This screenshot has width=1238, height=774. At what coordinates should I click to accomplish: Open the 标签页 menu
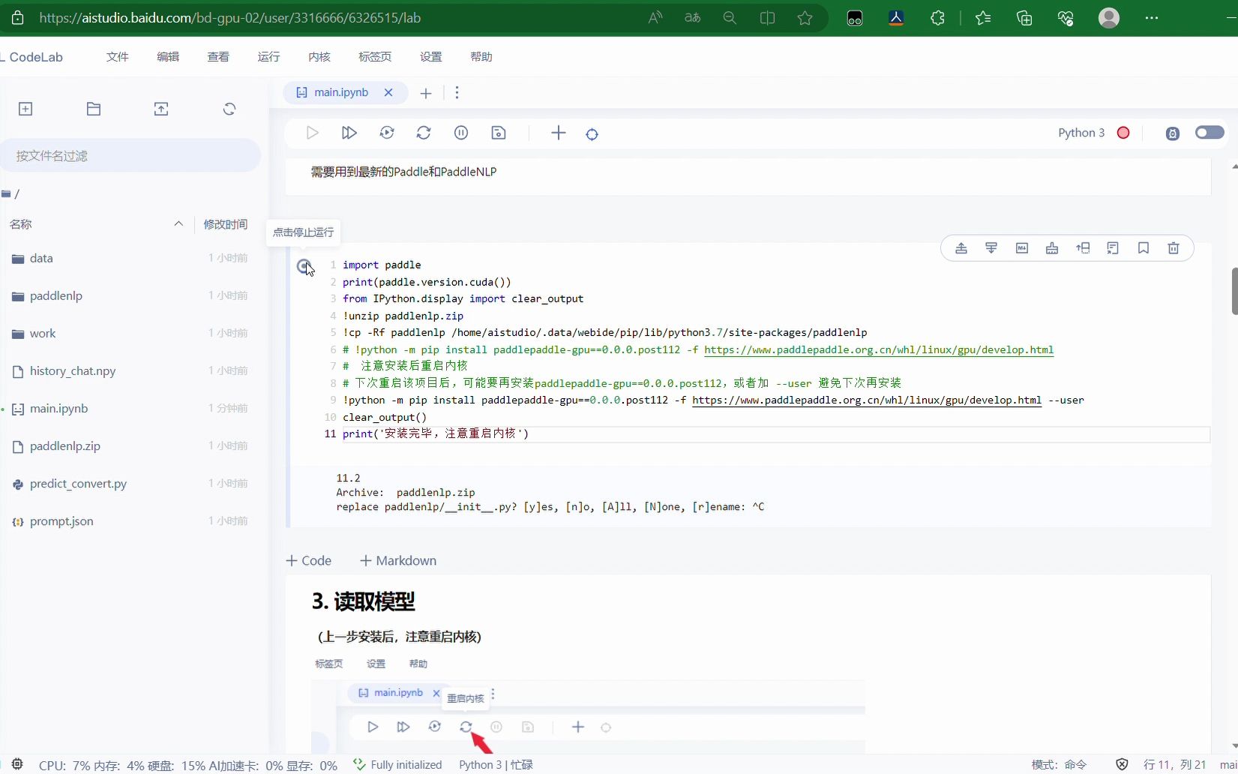tap(375, 57)
